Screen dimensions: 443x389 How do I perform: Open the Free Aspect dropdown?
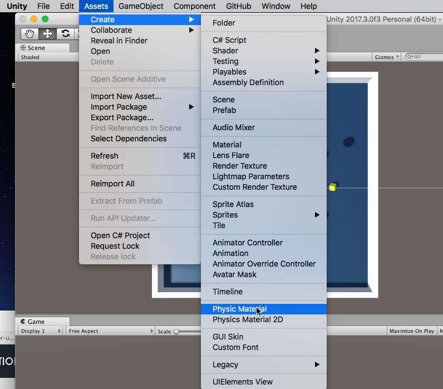110,331
